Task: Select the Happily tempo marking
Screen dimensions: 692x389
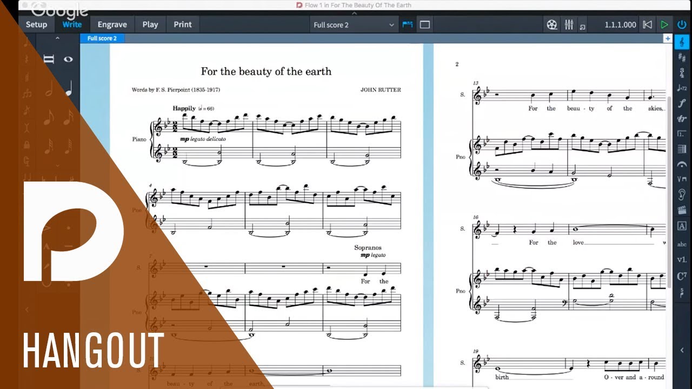Action: [x=184, y=108]
